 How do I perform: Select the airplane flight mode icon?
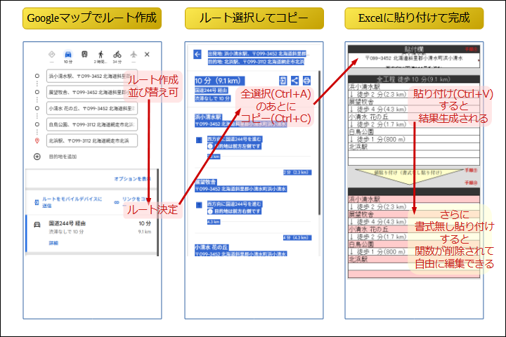point(134,54)
